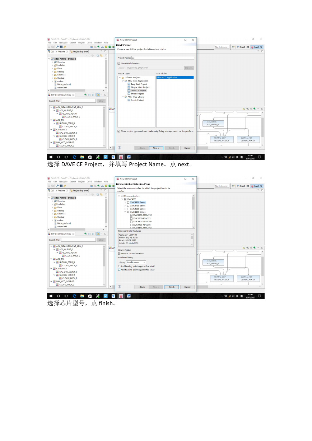The height and width of the screenshot is (441, 312).
Task: Collapse the XMC4000 node
Action: pyautogui.click(x=122, y=199)
